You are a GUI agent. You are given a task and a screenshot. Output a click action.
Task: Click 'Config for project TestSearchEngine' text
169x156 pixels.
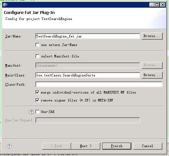click(39, 19)
